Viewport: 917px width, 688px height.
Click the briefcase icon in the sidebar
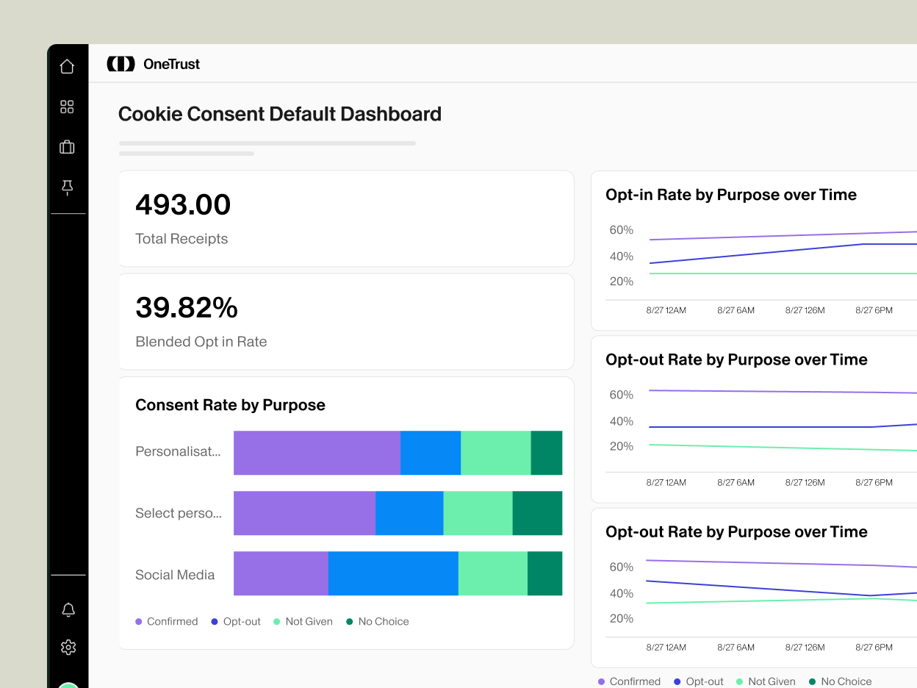[x=68, y=147]
